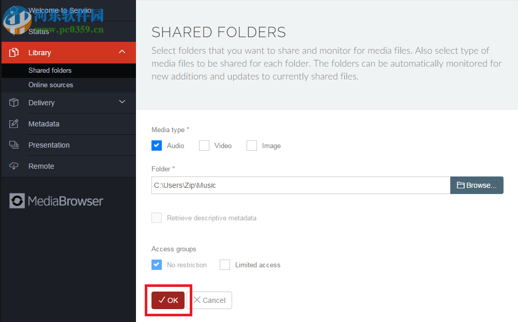Click the Delivery box icon
518x322 pixels.
[x=13, y=103]
